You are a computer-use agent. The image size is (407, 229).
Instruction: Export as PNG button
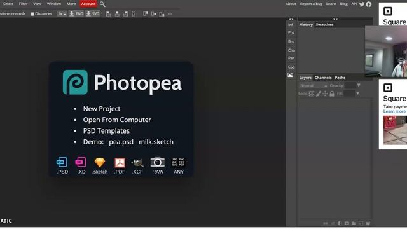pyautogui.click(x=76, y=14)
